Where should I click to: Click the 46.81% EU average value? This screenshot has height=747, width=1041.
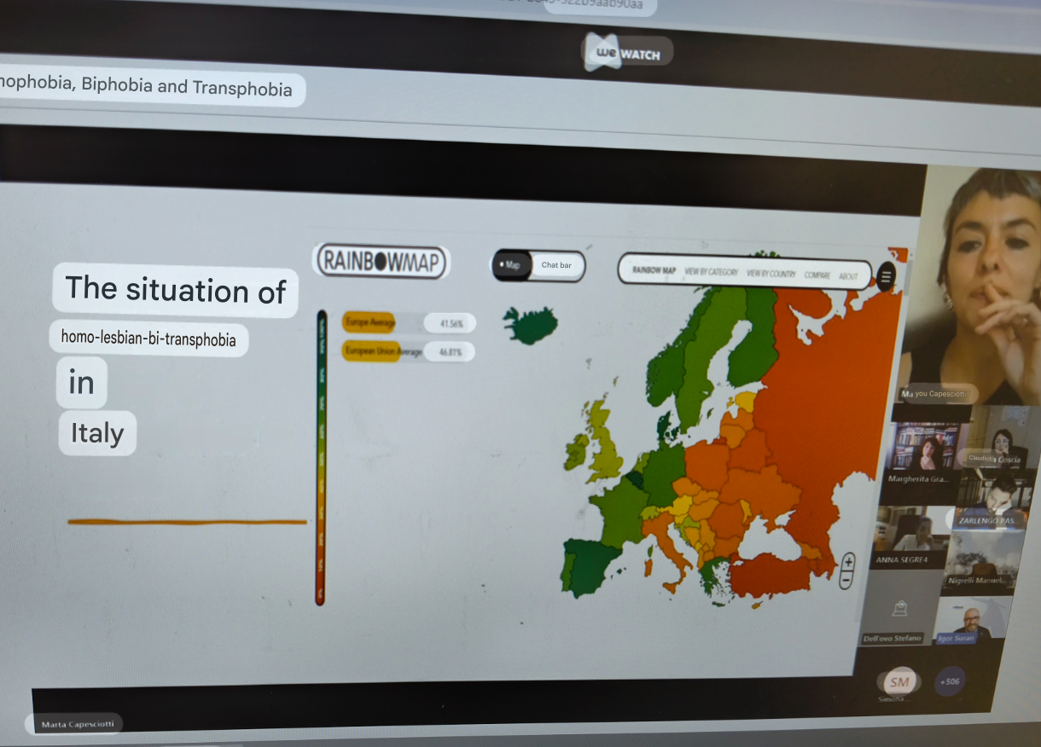pos(449,352)
